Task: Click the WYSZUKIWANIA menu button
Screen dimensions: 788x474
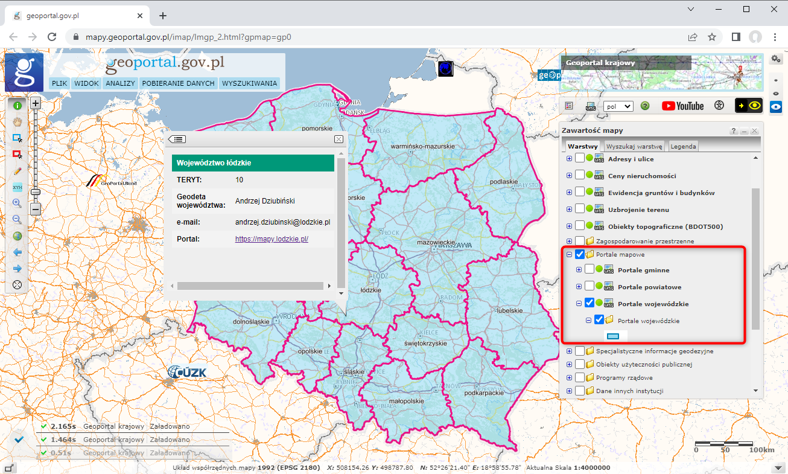Action: (x=249, y=83)
